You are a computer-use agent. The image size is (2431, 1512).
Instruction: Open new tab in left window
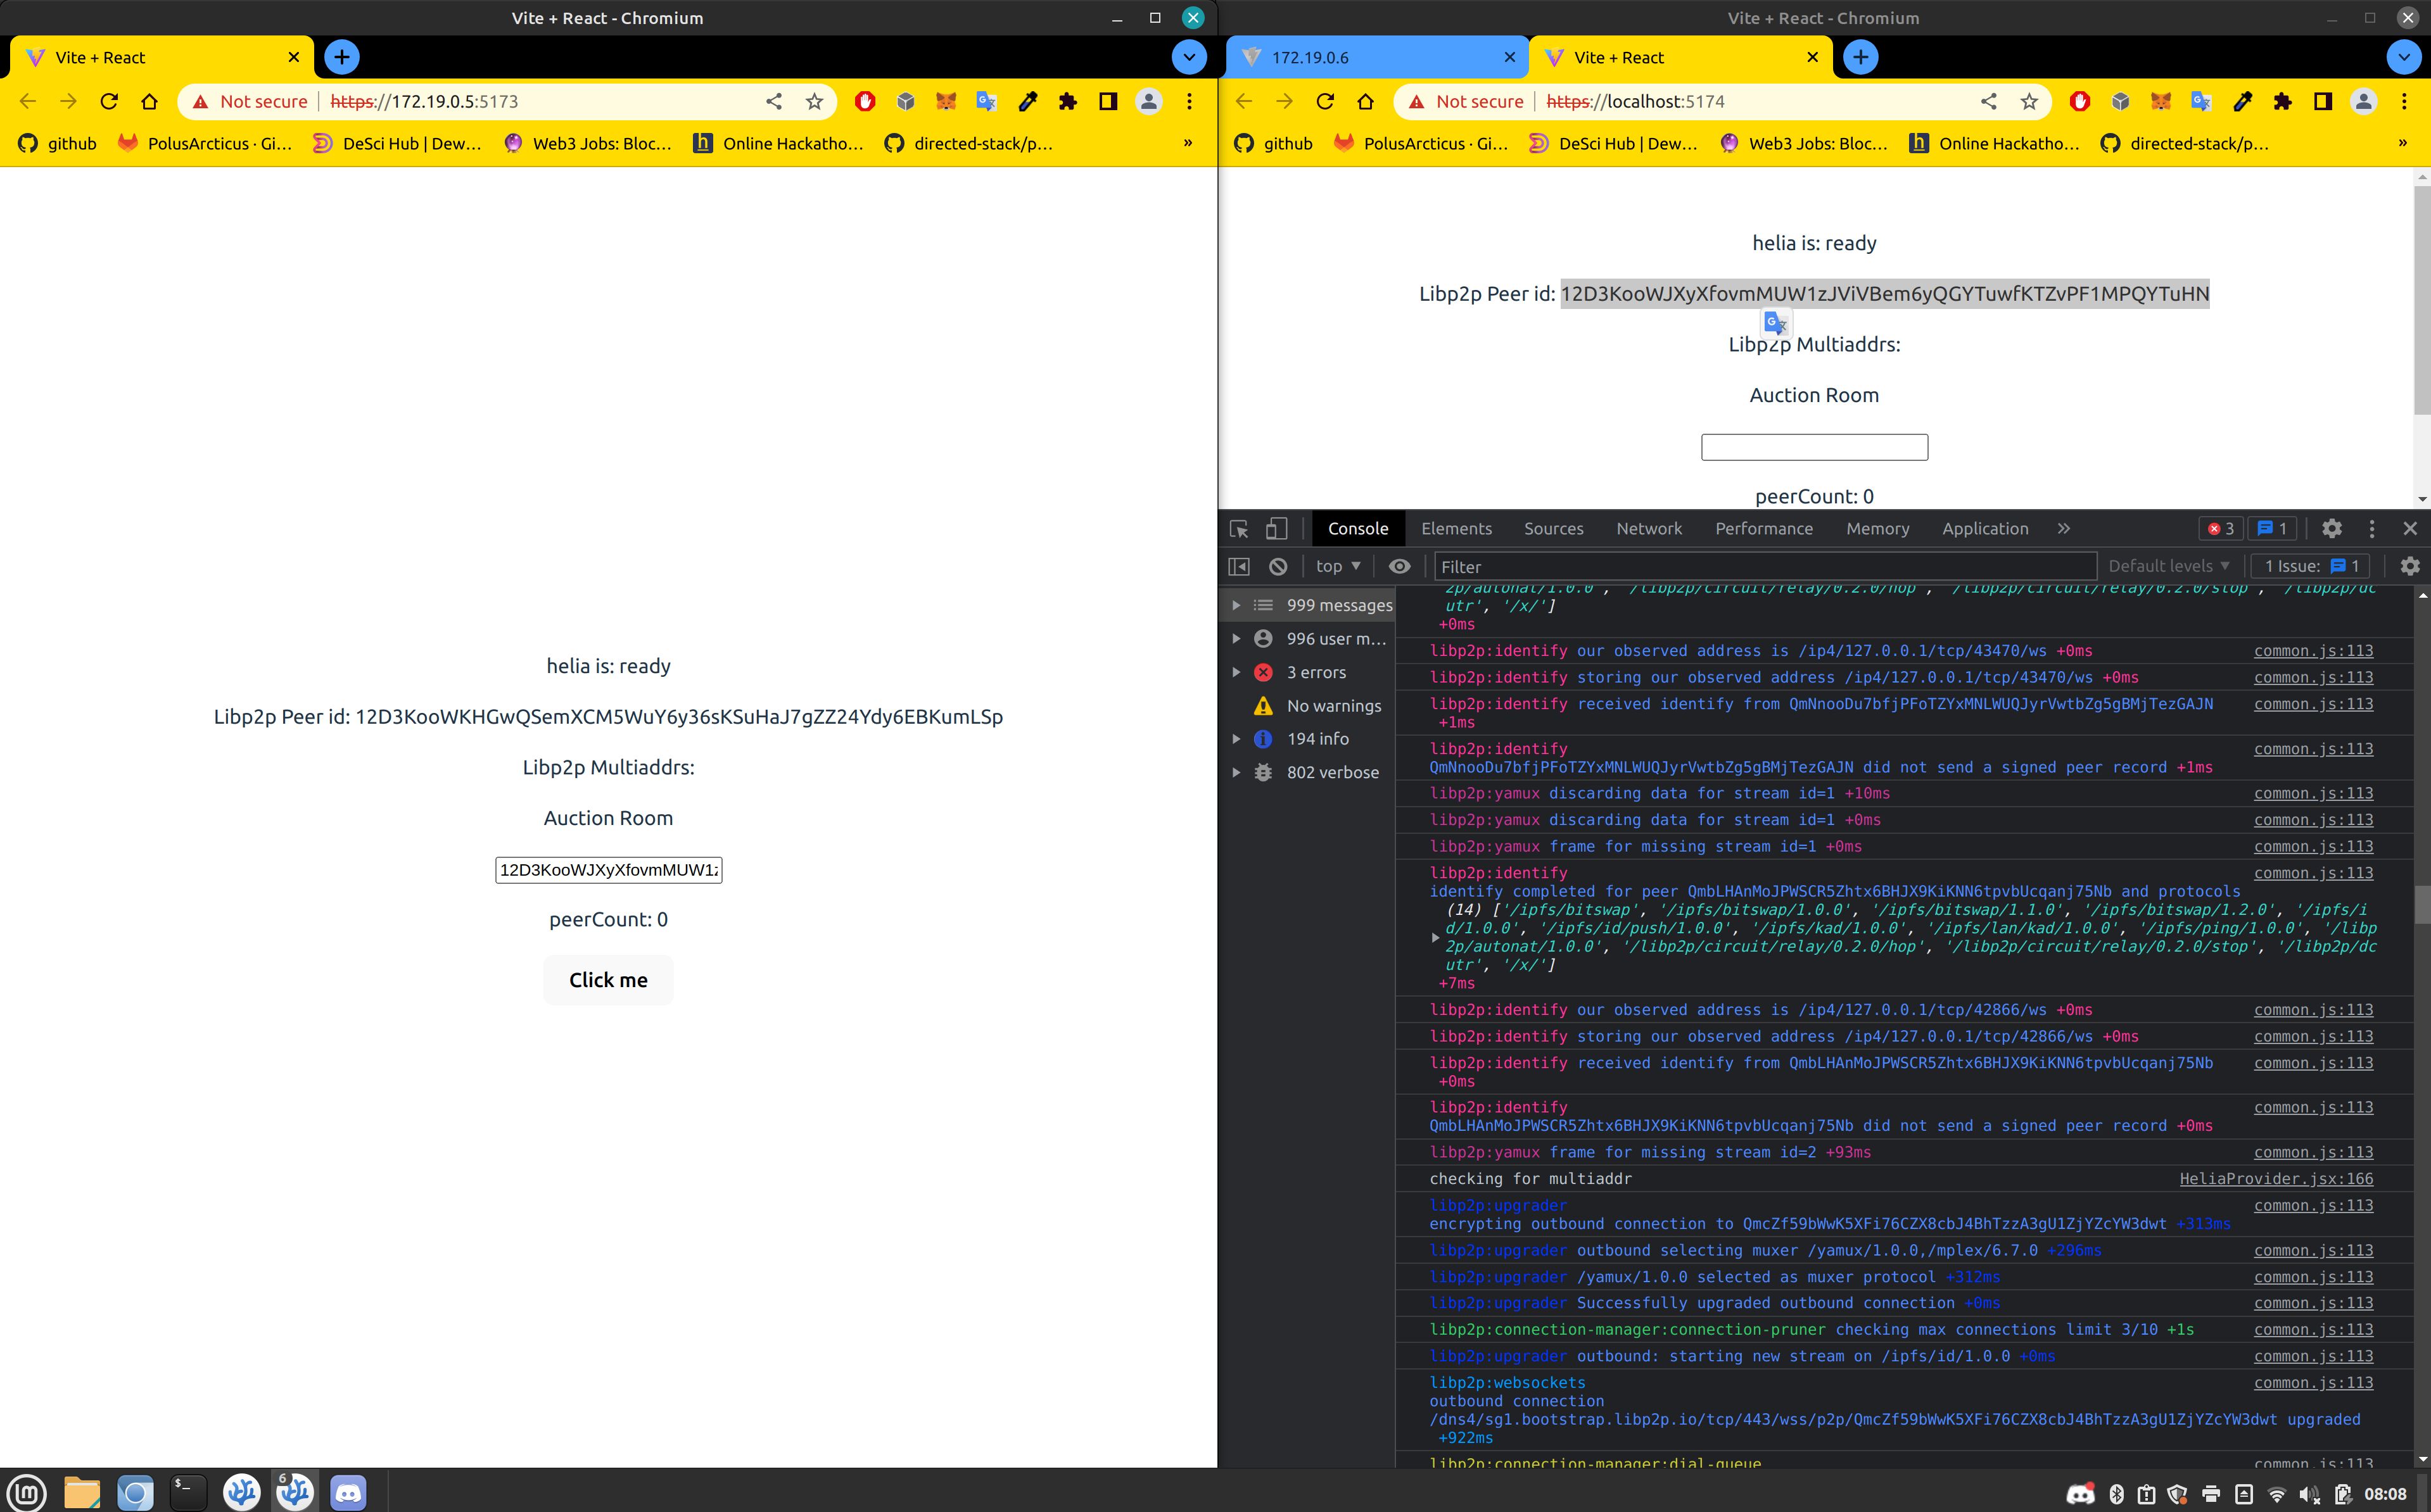[342, 57]
